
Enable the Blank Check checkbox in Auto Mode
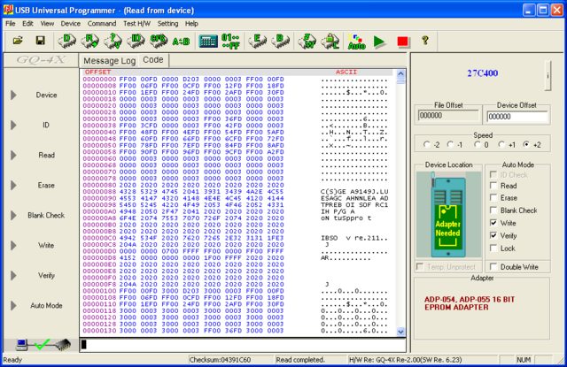tap(493, 210)
